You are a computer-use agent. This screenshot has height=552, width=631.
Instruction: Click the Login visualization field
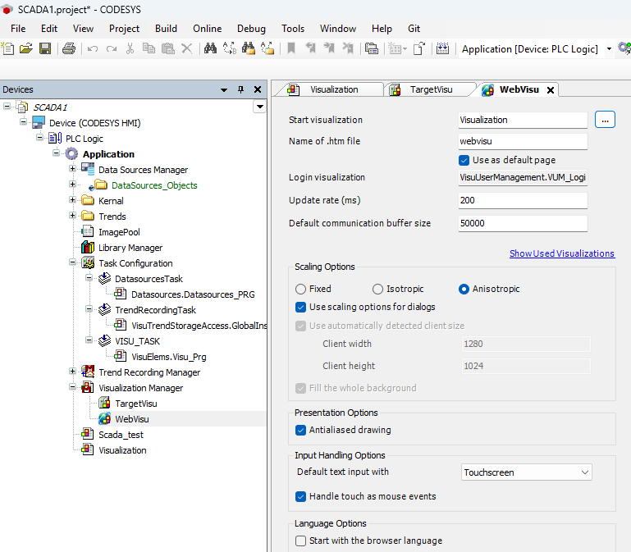pyautogui.click(x=523, y=177)
